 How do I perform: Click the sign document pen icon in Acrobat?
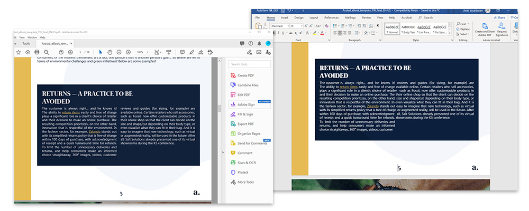pos(200,53)
